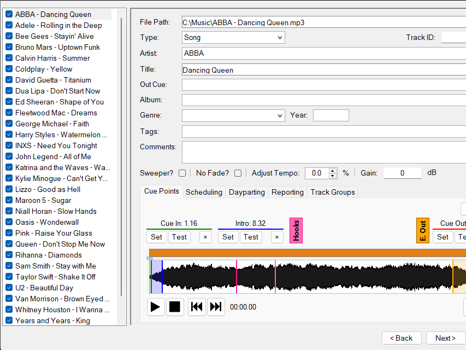Decrease the Adjust Tempo value

click(x=333, y=176)
